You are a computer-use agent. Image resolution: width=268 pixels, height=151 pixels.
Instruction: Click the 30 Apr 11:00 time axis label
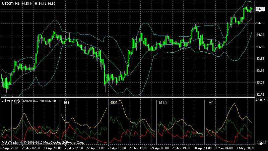click(x=203, y=148)
